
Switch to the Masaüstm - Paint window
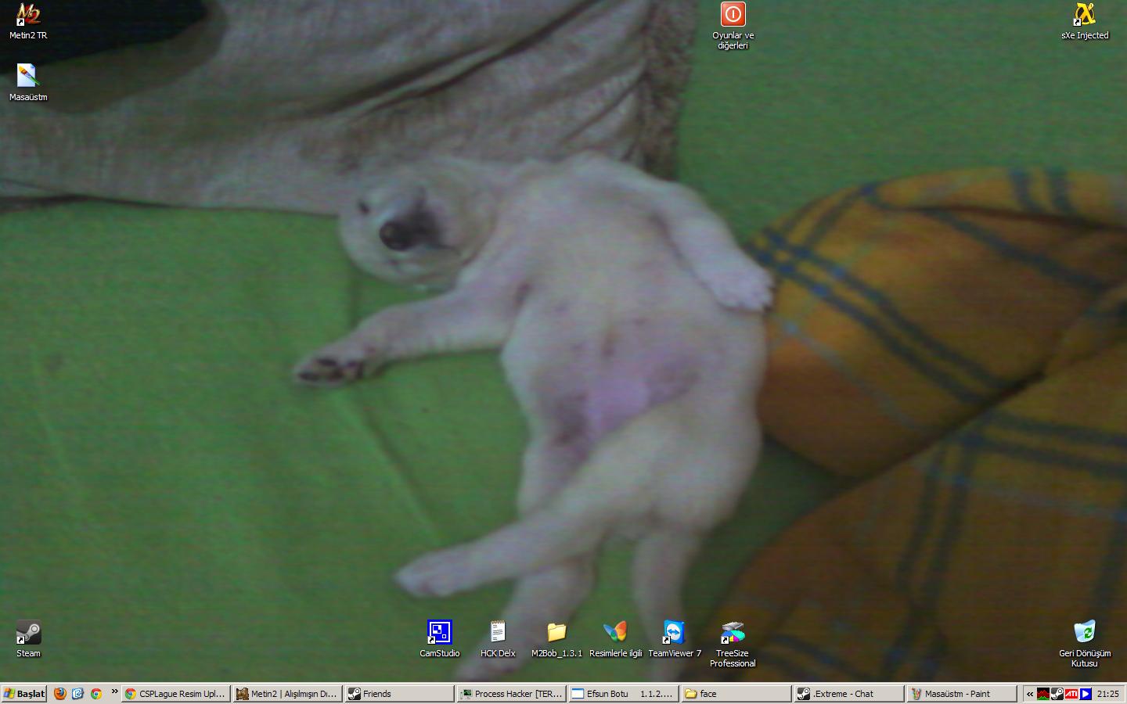(961, 694)
